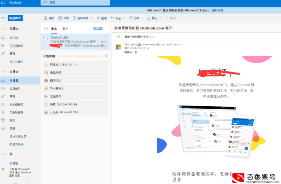Click the Microsoft logo sender avatar
This screenshot has height=184, width=281.
pyautogui.click(x=118, y=47)
